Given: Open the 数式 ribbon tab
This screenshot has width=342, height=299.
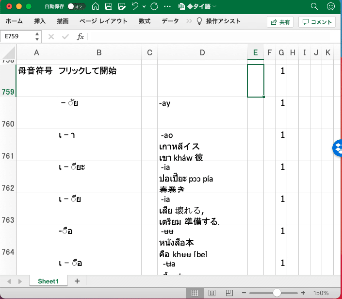Looking at the screenshot, I should [145, 21].
